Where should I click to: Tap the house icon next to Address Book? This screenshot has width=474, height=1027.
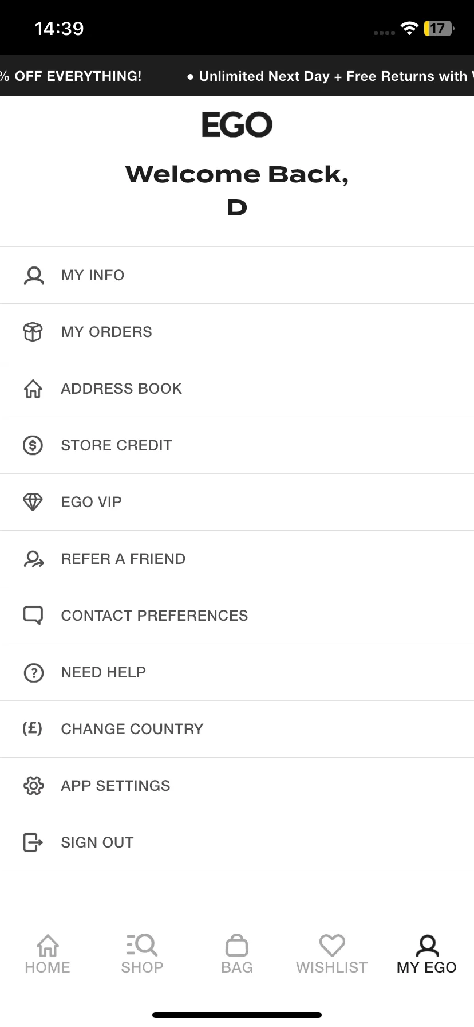tap(33, 389)
